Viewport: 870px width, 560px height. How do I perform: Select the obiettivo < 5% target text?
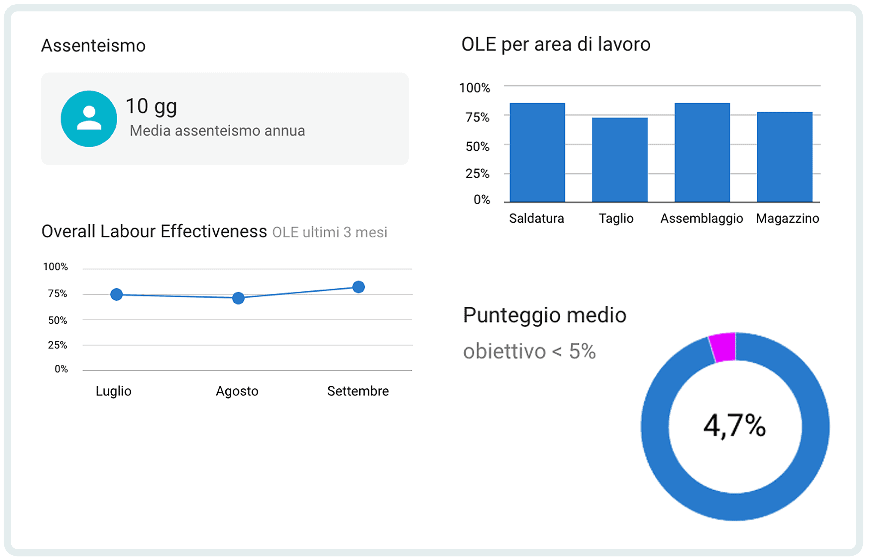(530, 352)
